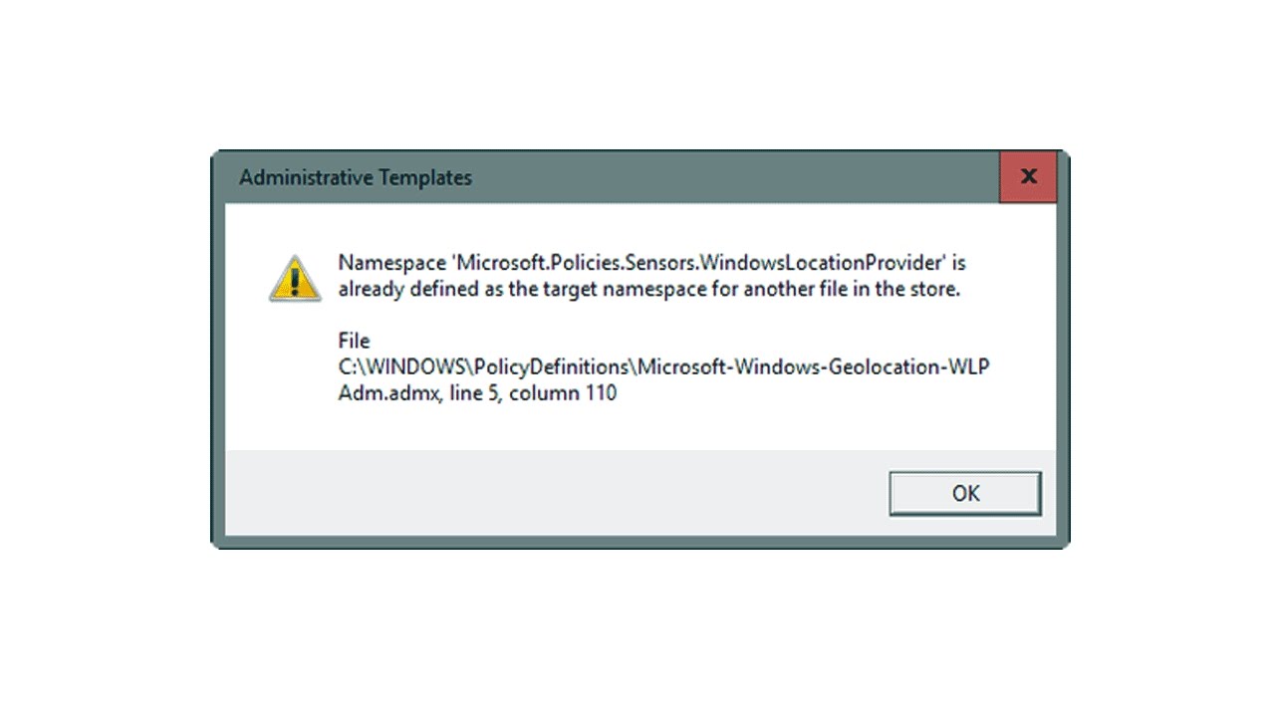
Task: Click the blank white area below the warning icon
Action: [295, 378]
